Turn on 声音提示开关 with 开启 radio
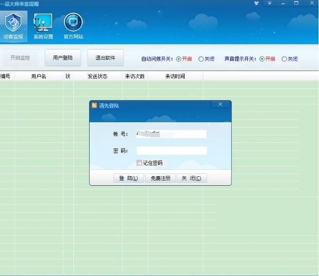Screen dimensions: 319x276 point(262,59)
